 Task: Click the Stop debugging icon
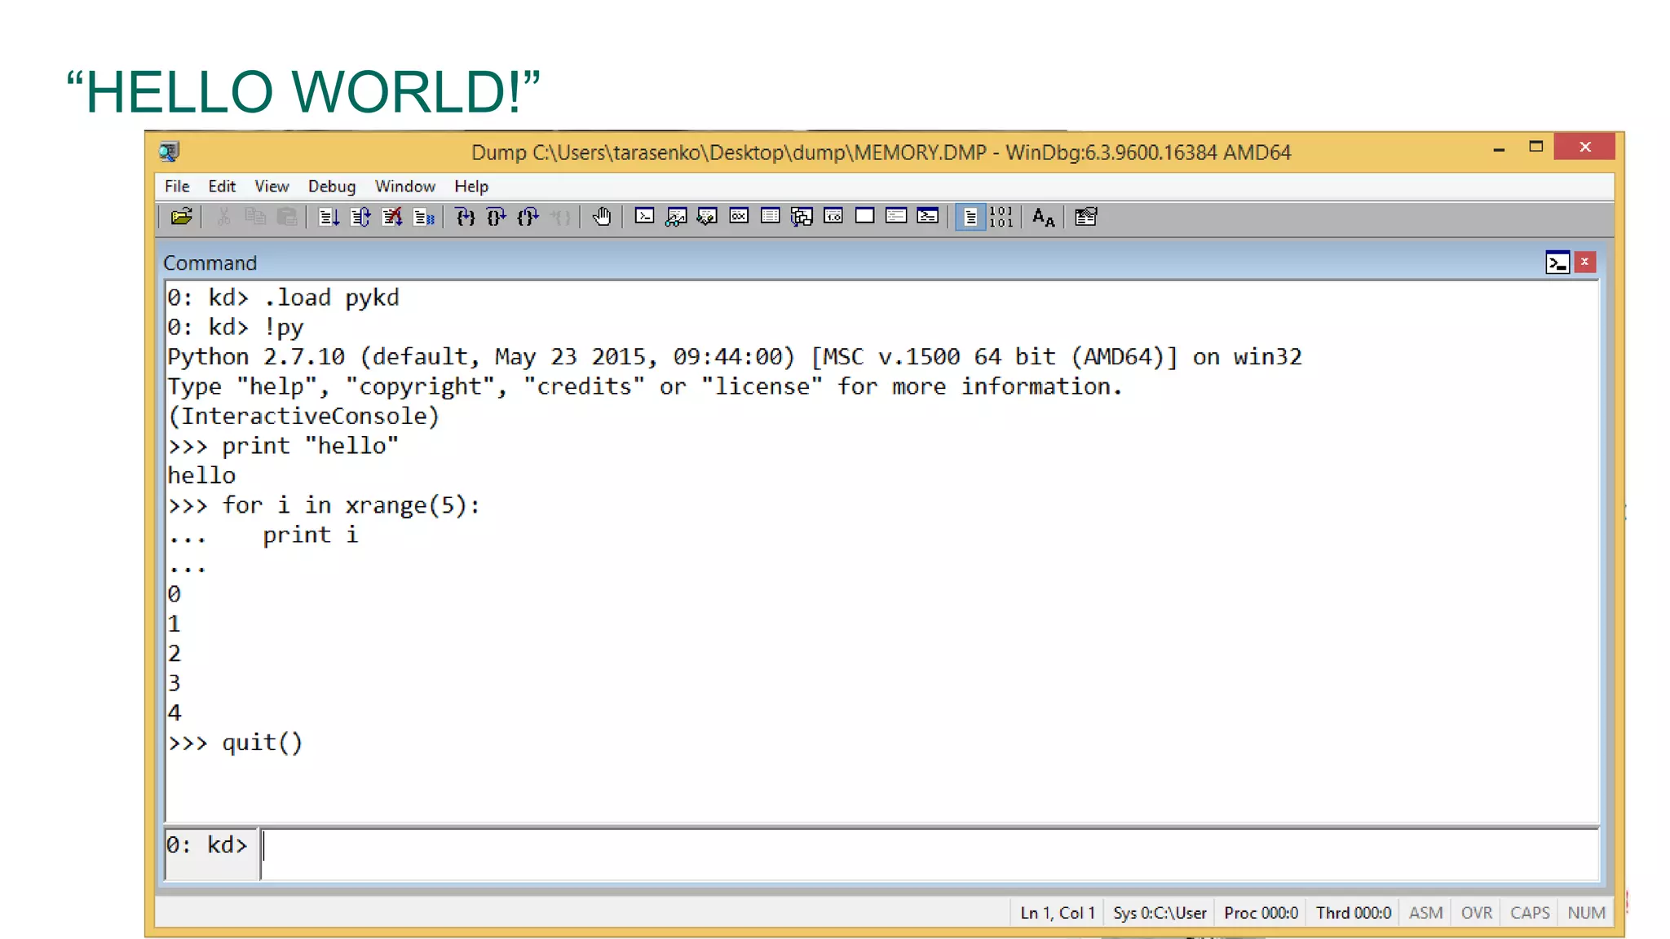pyautogui.click(x=392, y=217)
